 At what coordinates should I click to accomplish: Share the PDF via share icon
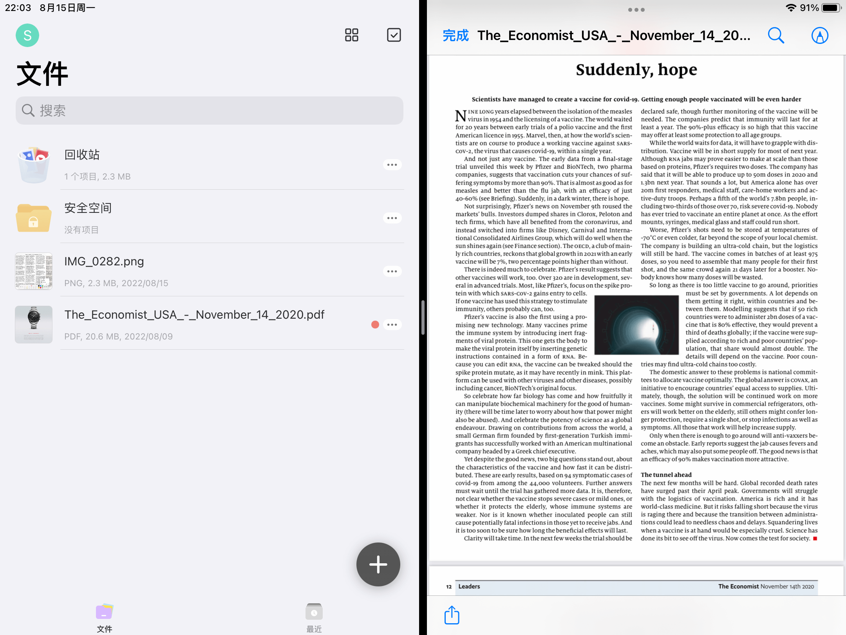point(452,615)
